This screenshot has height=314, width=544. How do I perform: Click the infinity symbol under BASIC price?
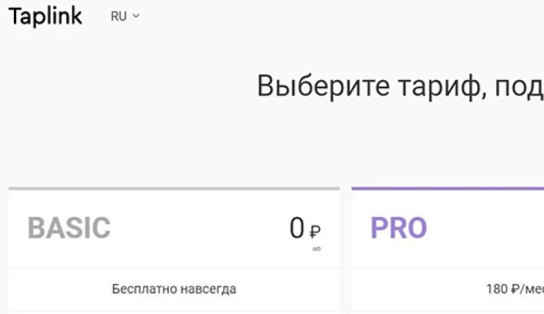[317, 248]
